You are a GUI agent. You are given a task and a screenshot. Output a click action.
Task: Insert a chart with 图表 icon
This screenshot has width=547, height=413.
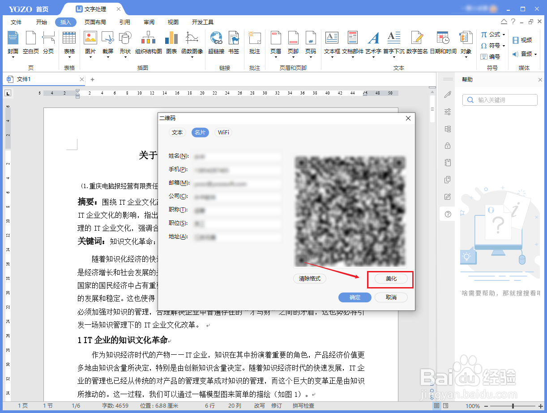click(171, 43)
